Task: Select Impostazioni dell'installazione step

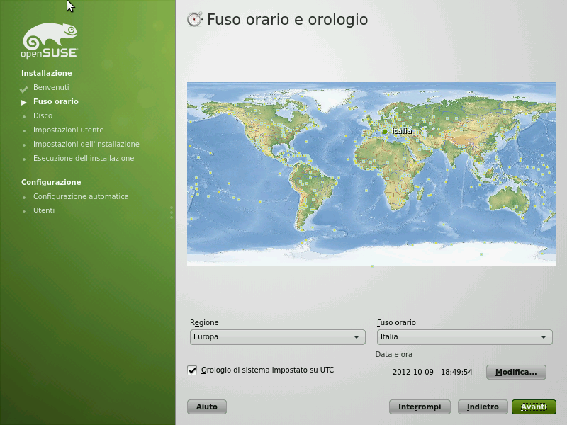Action: (86, 144)
